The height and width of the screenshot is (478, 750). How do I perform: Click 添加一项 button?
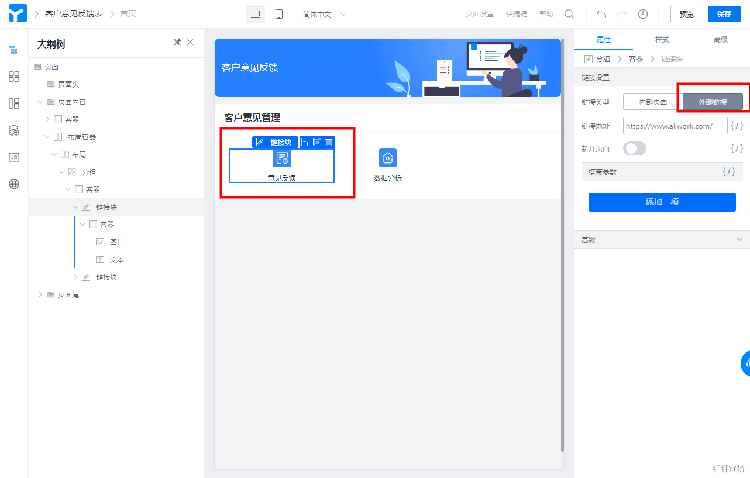662,202
